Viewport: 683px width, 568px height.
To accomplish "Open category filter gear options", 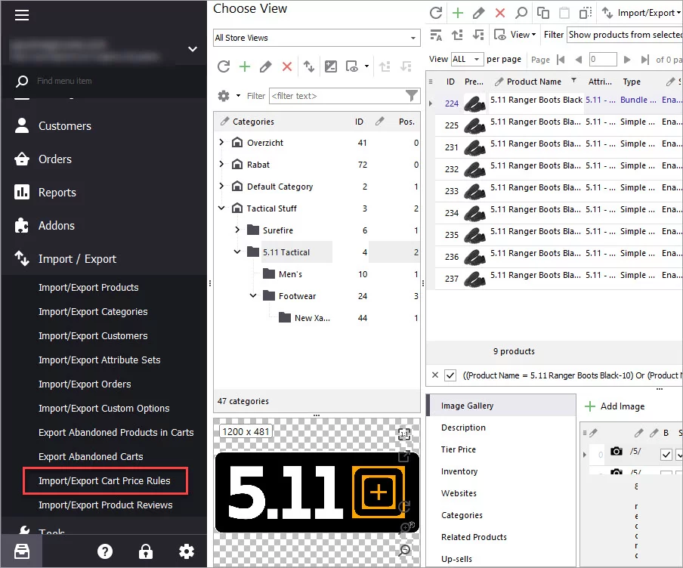I will point(228,96).
